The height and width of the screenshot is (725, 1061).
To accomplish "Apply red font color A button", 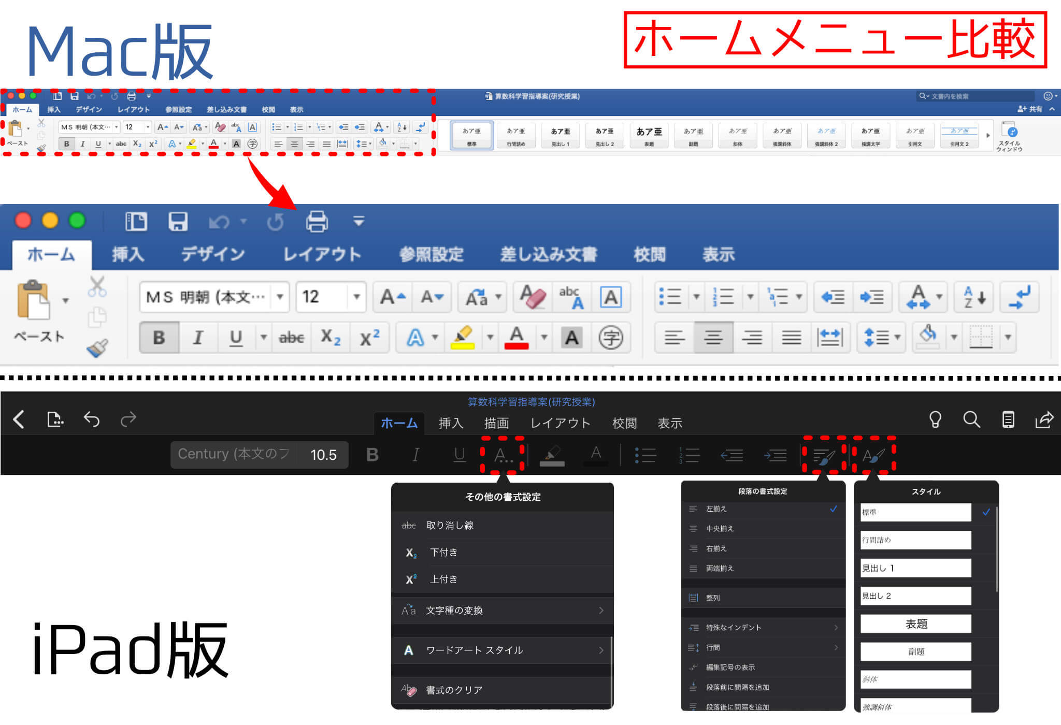I will (x=517, y=338).
